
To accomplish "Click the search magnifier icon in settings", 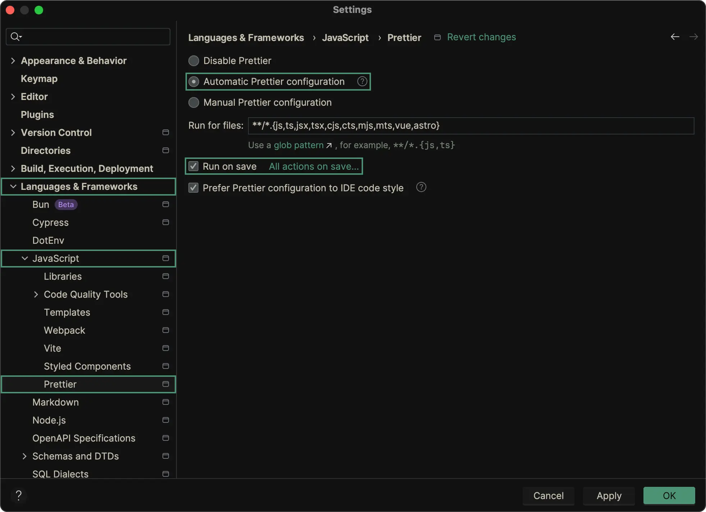I will [x=16, y=36].
